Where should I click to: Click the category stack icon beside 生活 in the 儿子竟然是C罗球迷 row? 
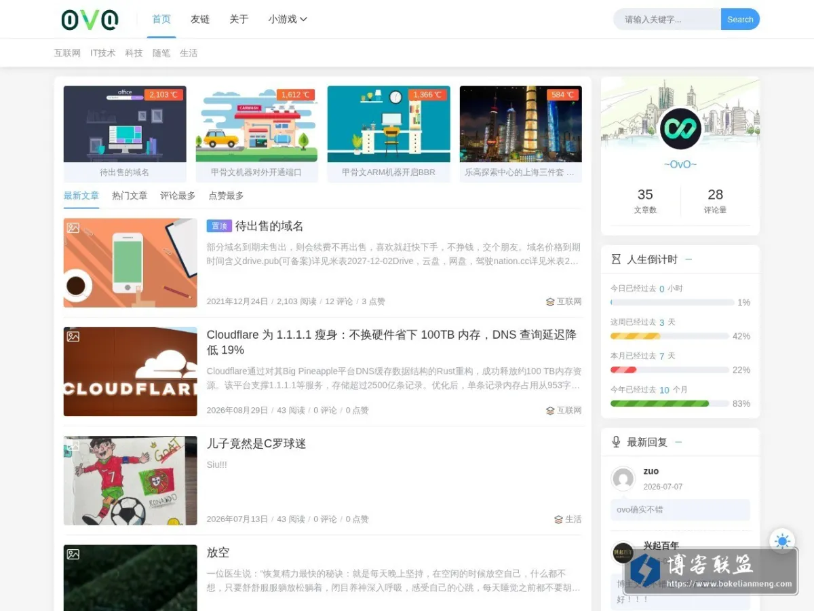[x=558, y=519]
